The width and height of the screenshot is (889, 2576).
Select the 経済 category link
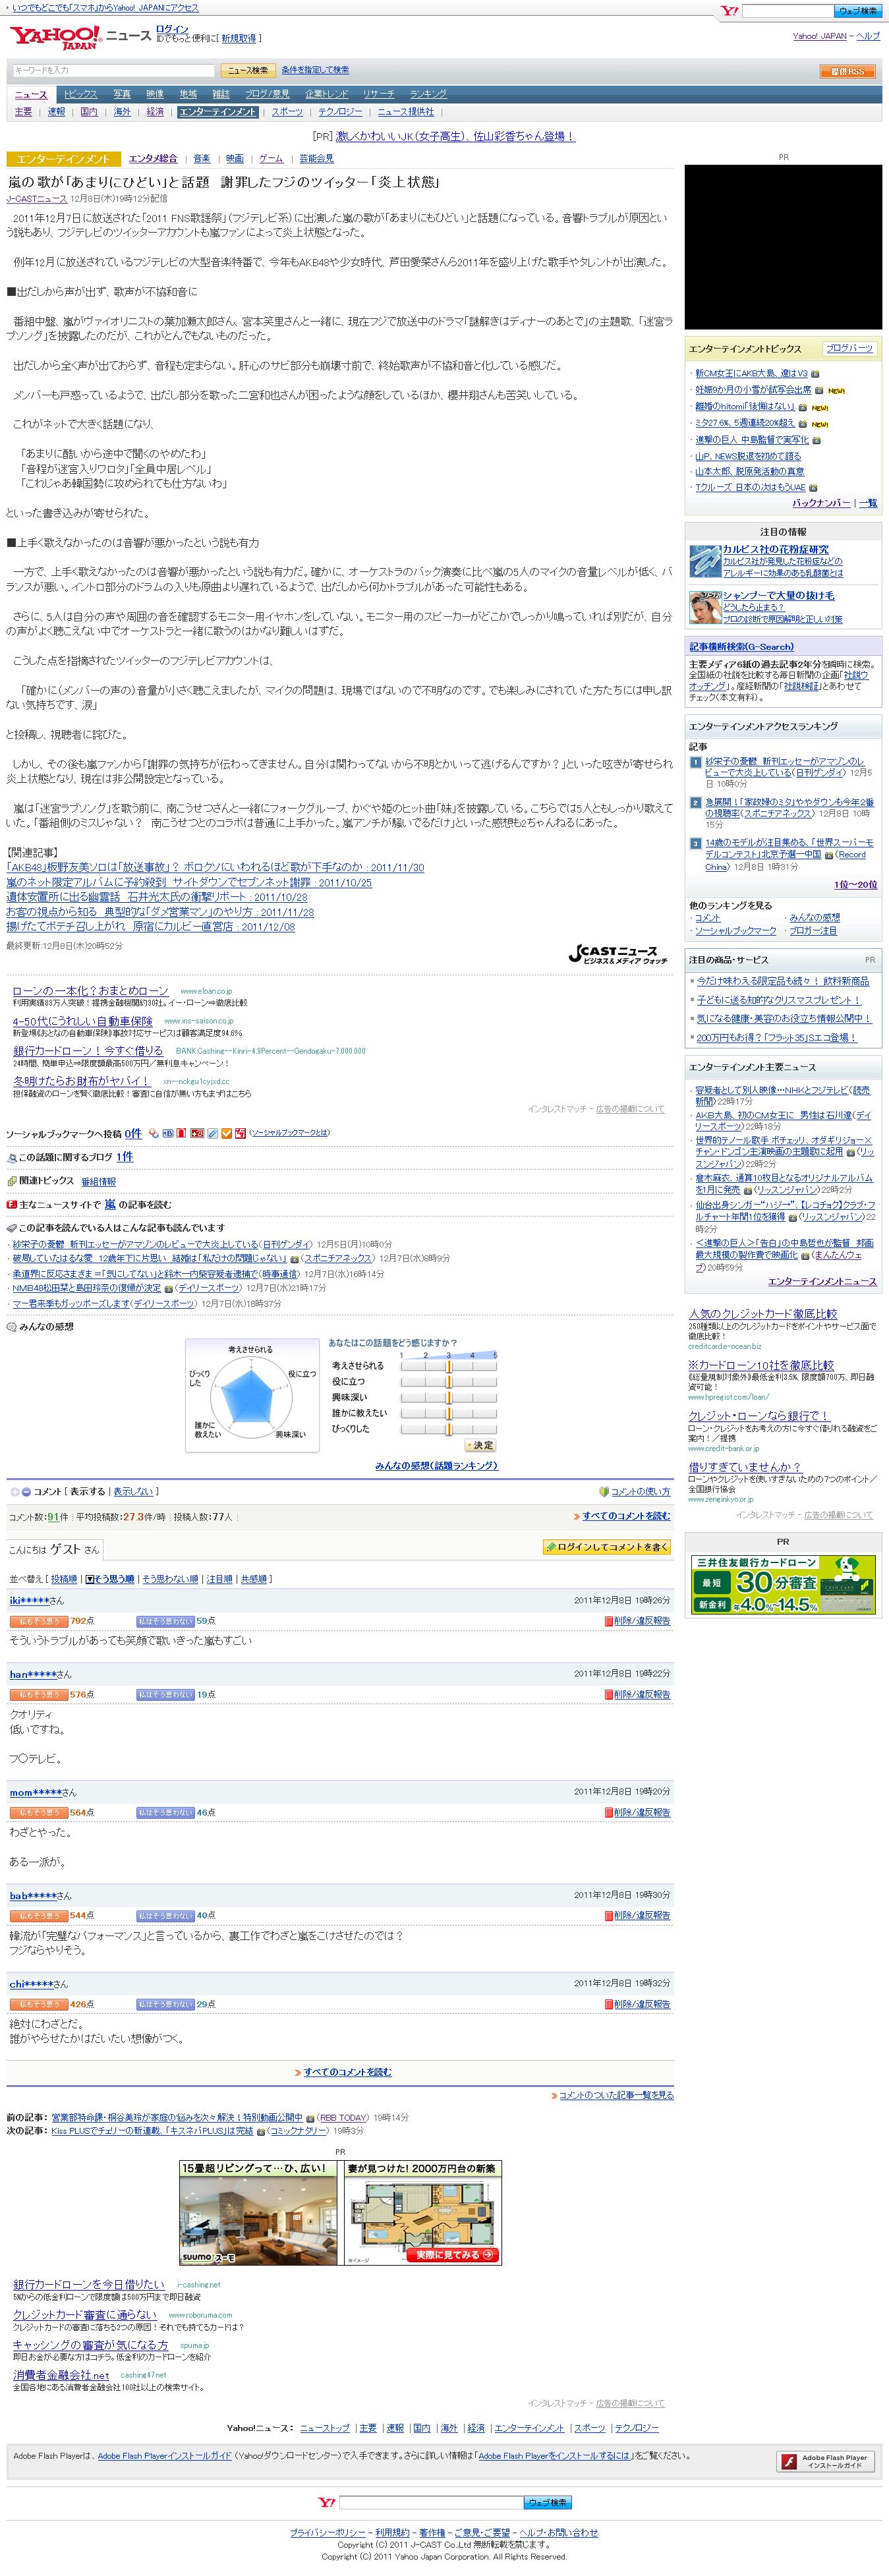click(155, 112)
